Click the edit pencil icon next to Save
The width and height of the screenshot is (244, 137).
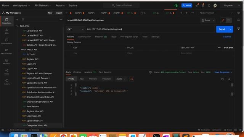223,20
